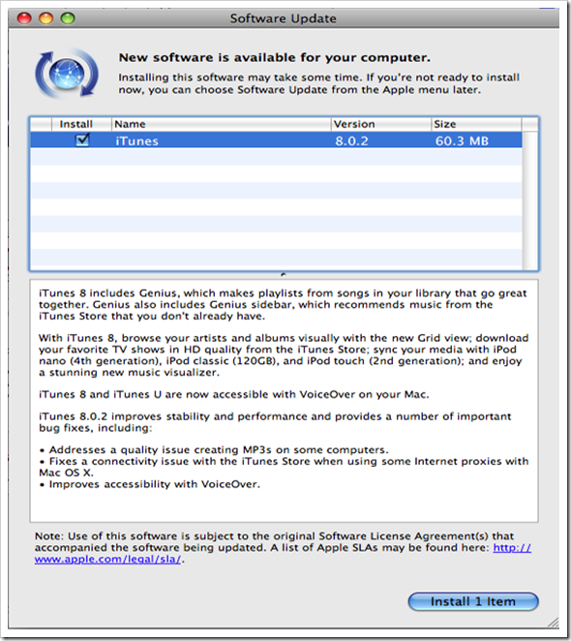Image resolution: width=571 pixels, height=641 pixels.
Task: Click the 60.3 MB size cell
Action: click(462, 141)
